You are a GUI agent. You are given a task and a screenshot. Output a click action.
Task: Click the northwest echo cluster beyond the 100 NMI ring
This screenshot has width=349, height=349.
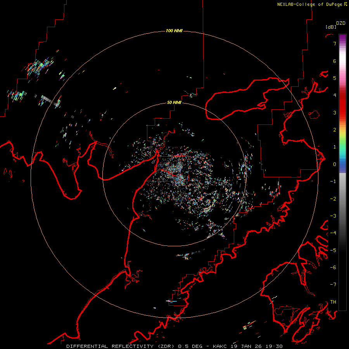coord(39,67)
